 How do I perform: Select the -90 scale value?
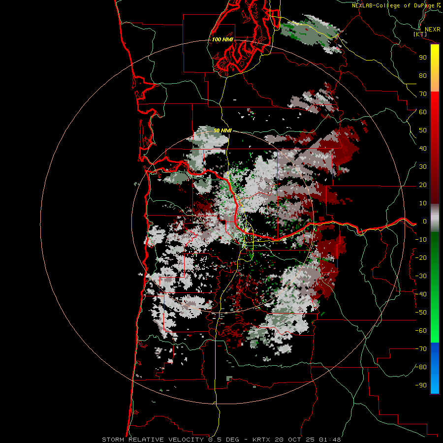click(421, 385)
